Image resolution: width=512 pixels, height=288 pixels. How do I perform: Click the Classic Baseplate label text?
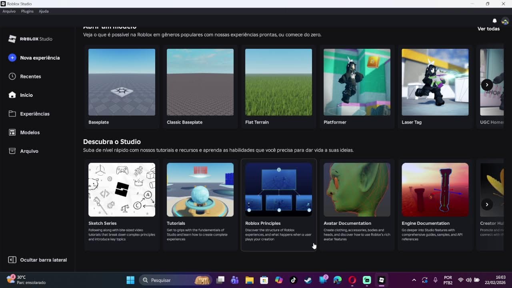[184, 122]
